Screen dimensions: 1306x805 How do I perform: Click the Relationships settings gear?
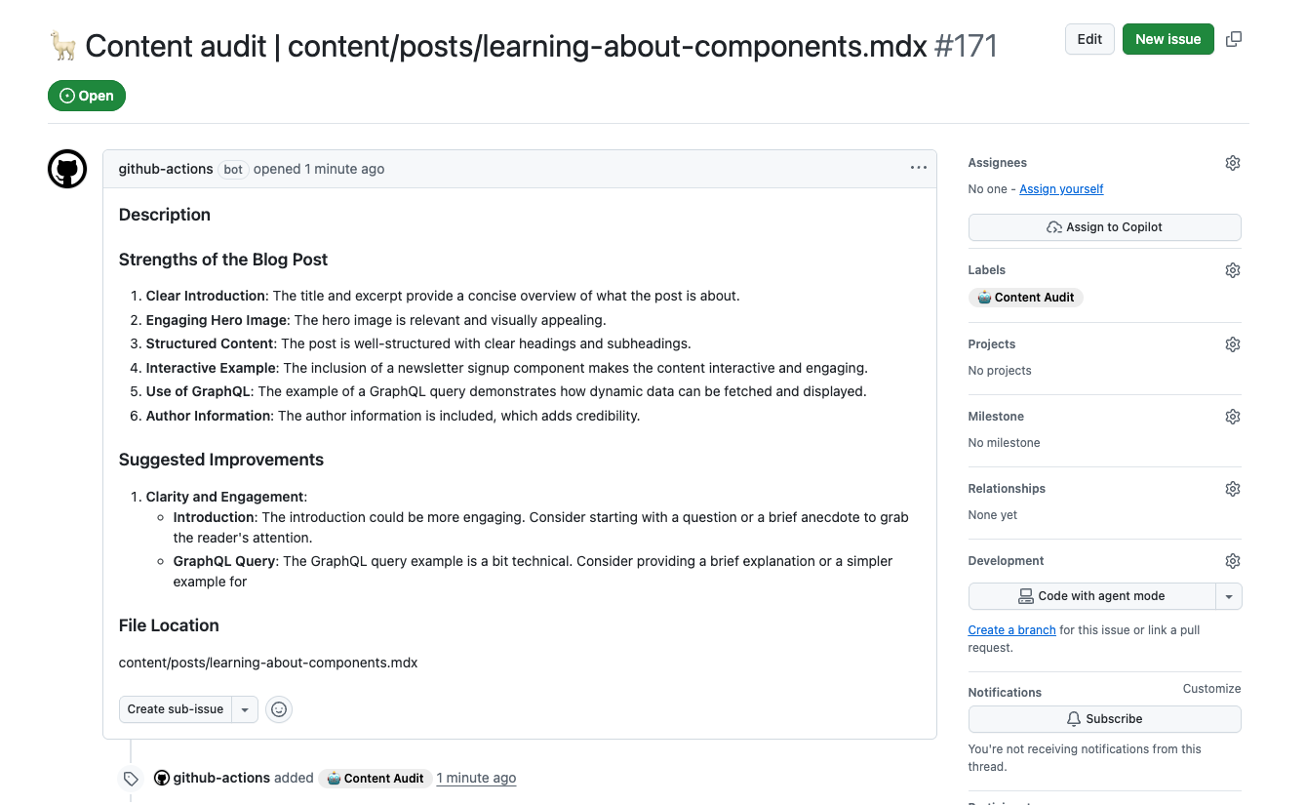pos(1232,488)
